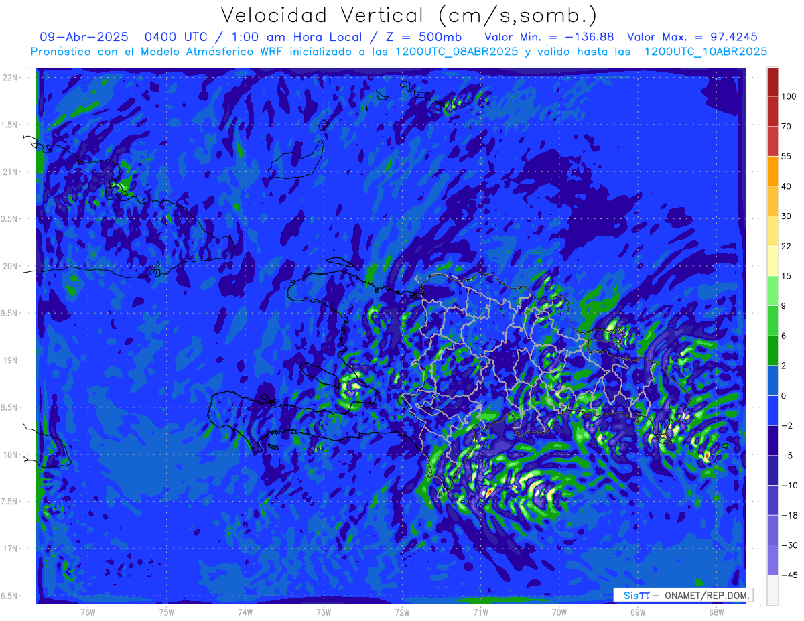
Task: Click the swatch between 30 and 40
Action: pos(773,202)
